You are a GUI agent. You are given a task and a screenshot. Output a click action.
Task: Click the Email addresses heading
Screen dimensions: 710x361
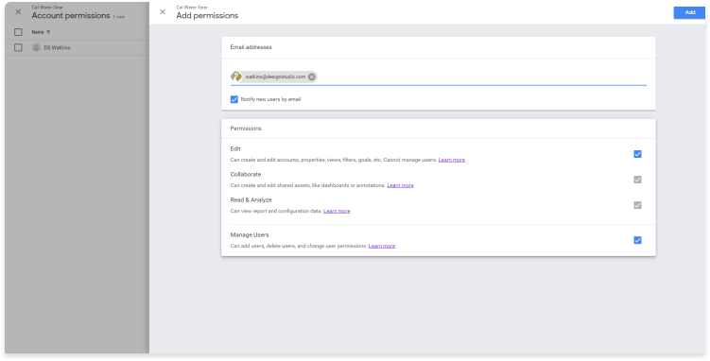pyautogui.click(x=251, y=47)
